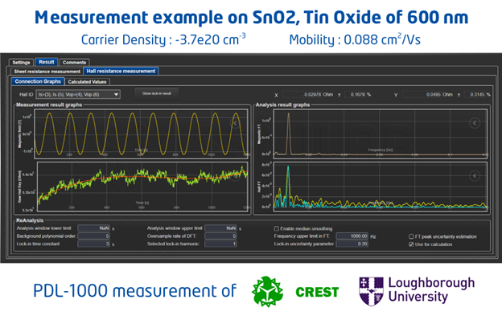The height and width of the screenshot is (316, 502).
Task: Click Background polynomial order field
Action: coord(94,236)
